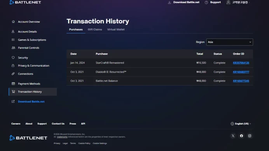Image resolution: width=269 pixels, height=151 pixels.
Task: Open Connections in the sidebar
Action: 26,74
